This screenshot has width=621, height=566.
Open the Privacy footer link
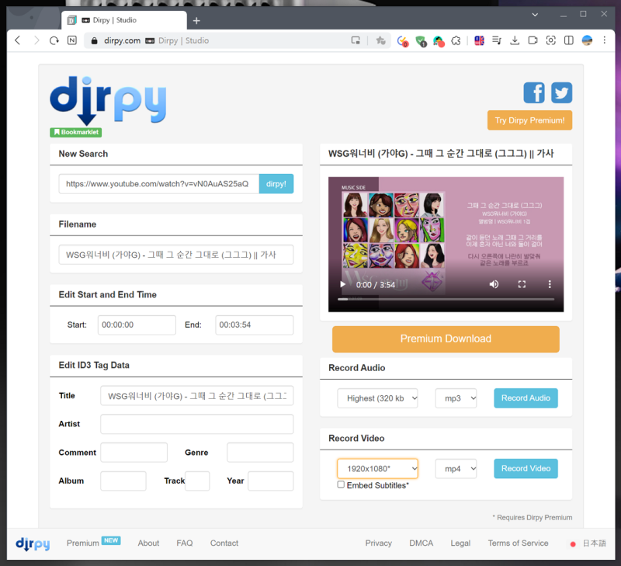[378, 543]
